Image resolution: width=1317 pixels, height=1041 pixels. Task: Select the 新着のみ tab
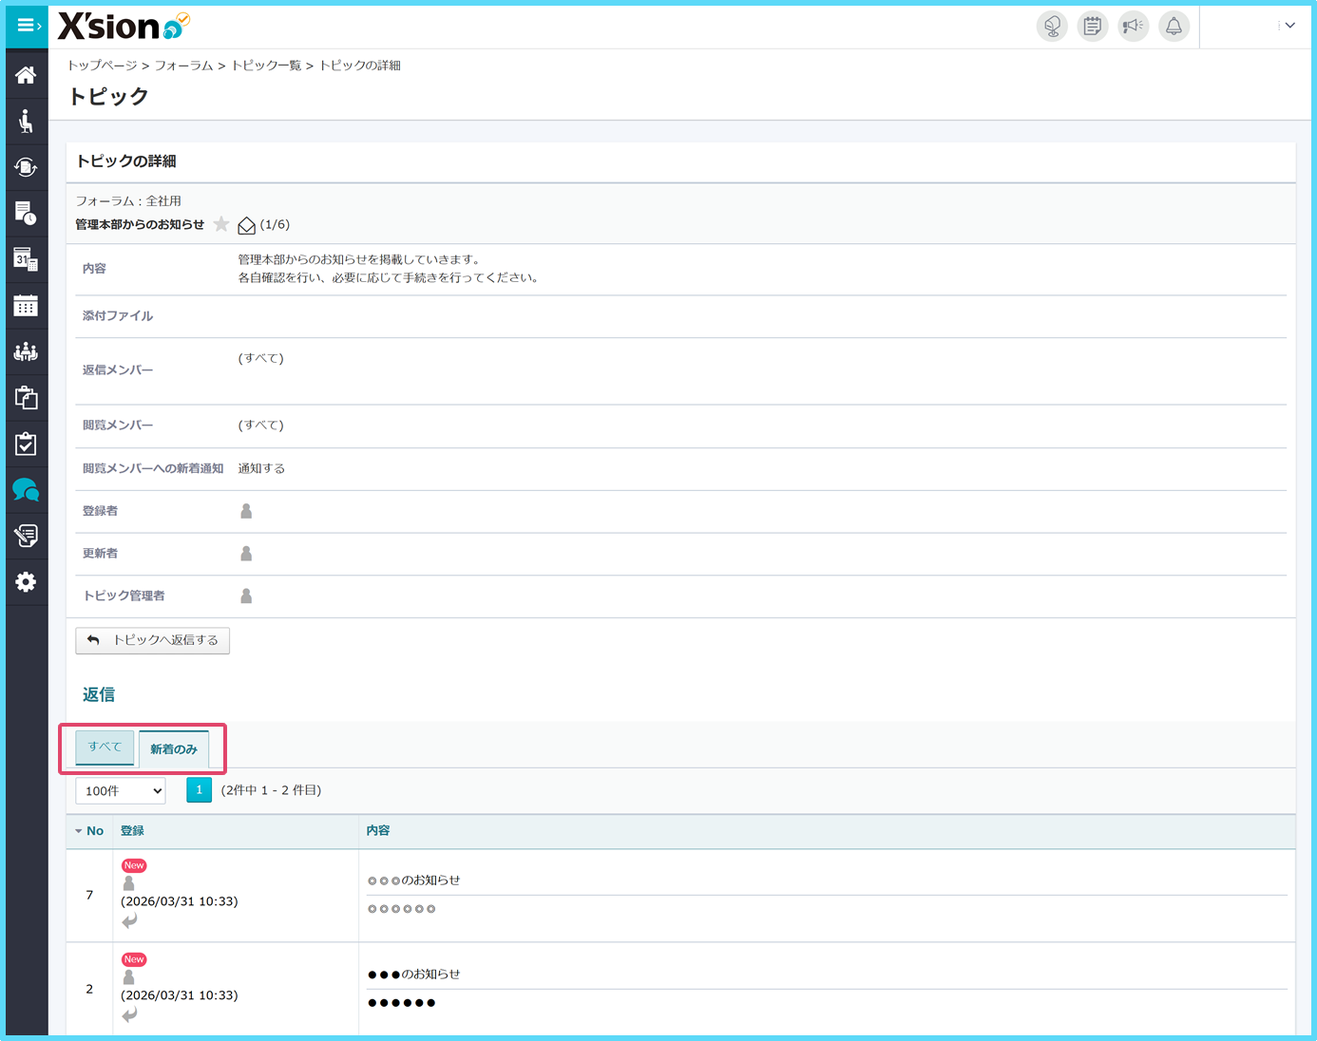pos(174,749)
